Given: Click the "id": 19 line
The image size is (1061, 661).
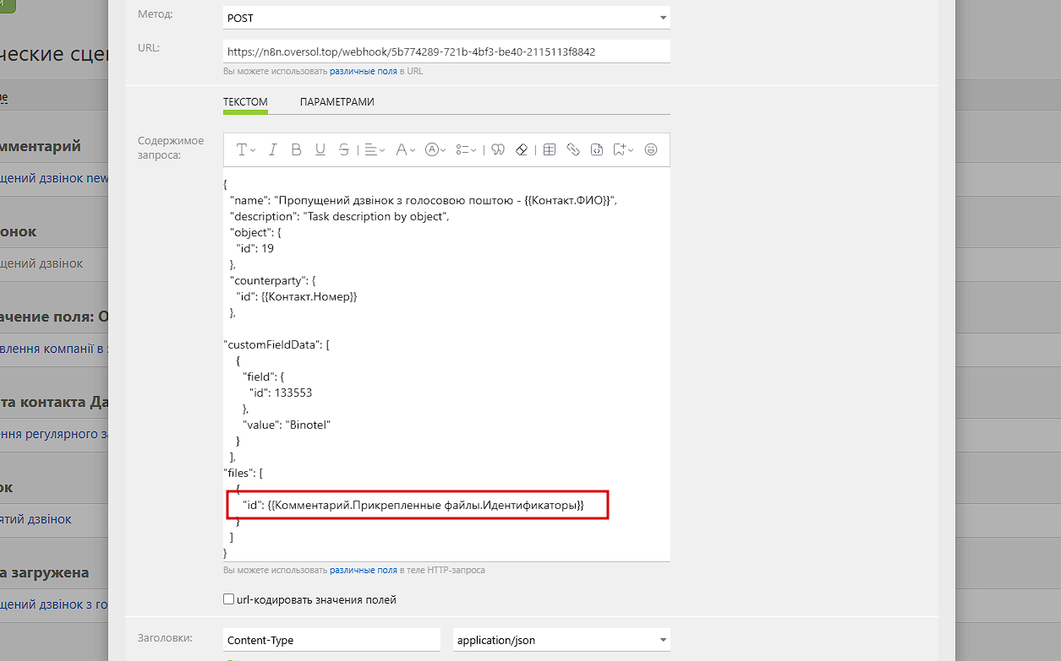Looking at the screenshot, I should tap(254, 248).
